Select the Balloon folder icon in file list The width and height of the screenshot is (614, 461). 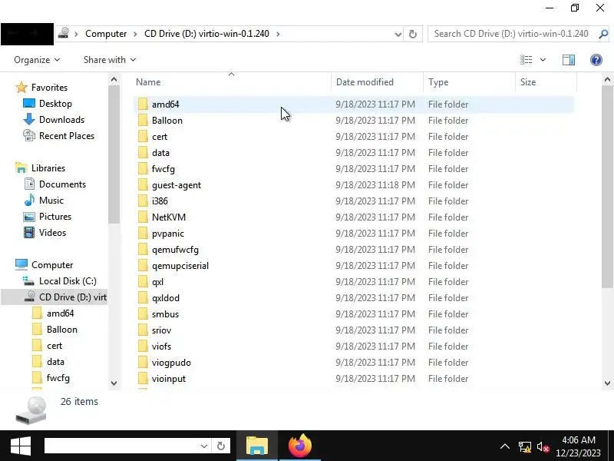click(143, 121)
